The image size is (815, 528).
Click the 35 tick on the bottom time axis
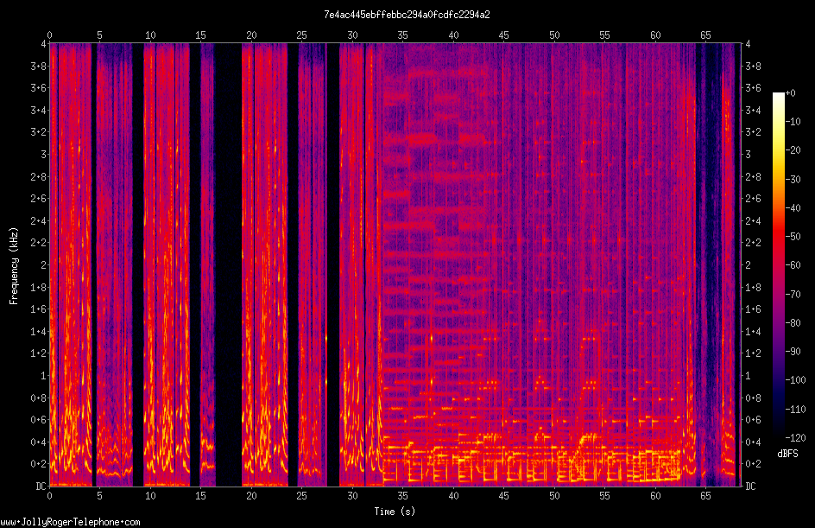[x=403, y=496]
